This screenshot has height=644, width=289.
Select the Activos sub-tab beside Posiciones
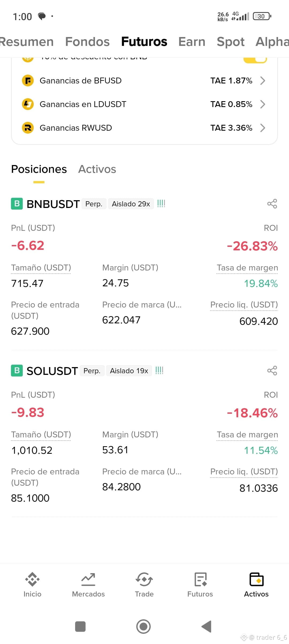[x=97, y=169]
